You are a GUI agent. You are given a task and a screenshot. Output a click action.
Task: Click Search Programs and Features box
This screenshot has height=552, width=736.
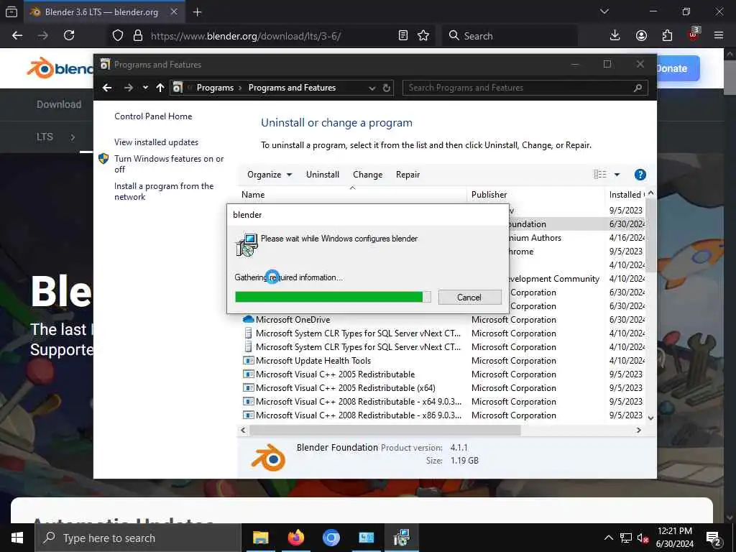[x=525, y=88]
